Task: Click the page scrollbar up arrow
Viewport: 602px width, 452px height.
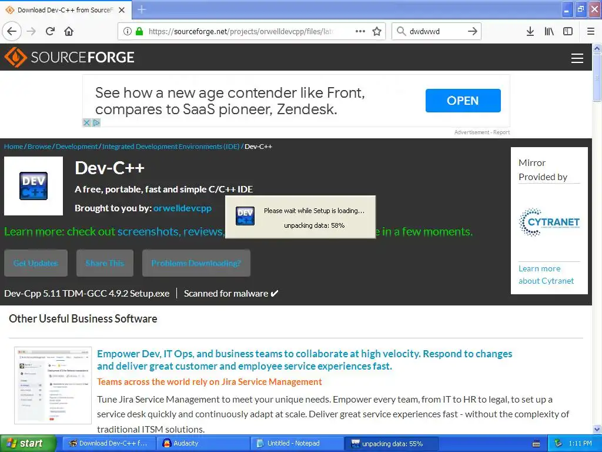Action: (x=597, y=49)
